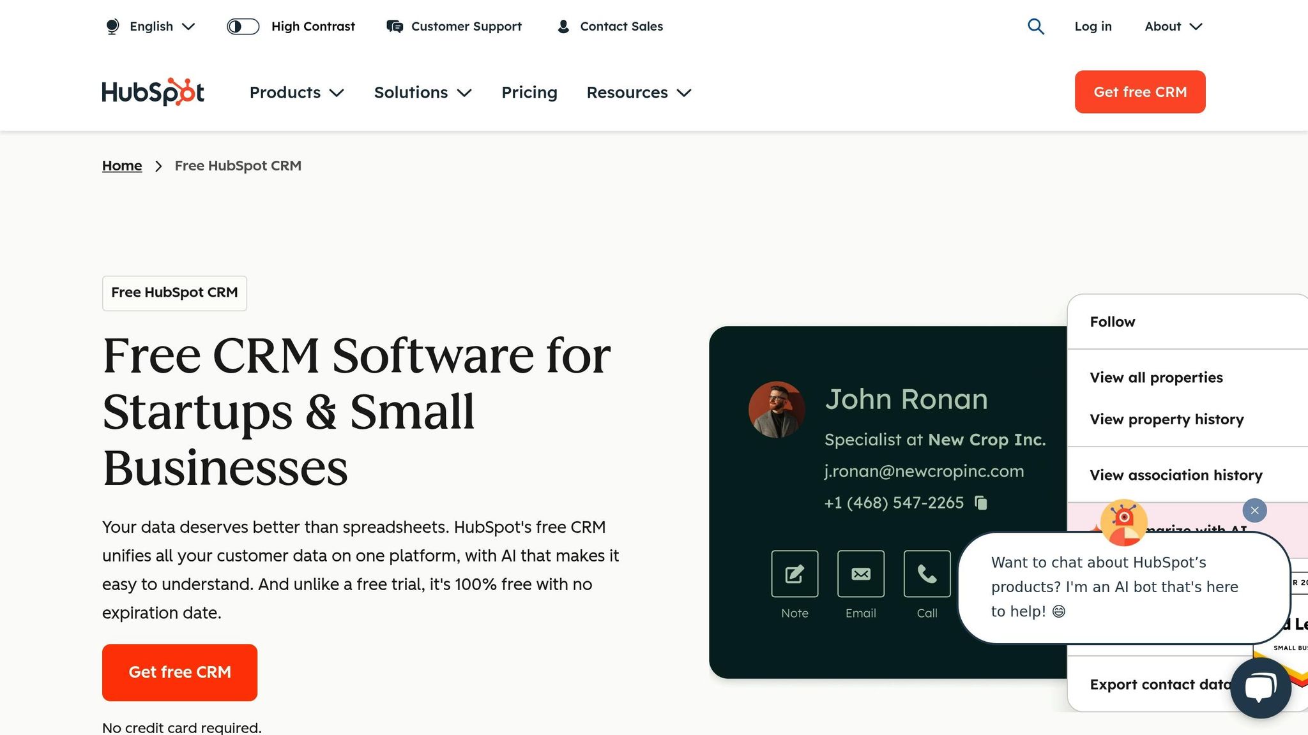1308x735 pixels.
Task: Click the AI bot chat message bubble
Action: (1124, 588)
